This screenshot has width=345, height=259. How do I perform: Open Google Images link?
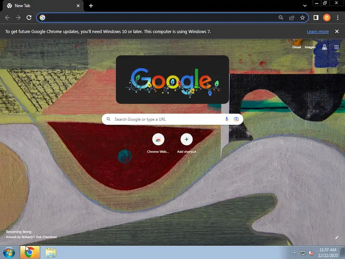[x=310, y=47]
